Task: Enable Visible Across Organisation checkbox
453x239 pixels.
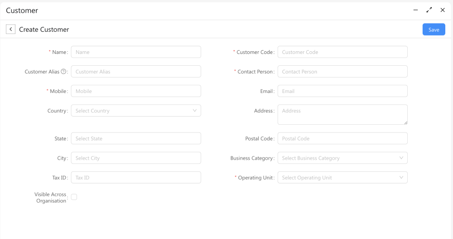Action: tap(74, 197)
